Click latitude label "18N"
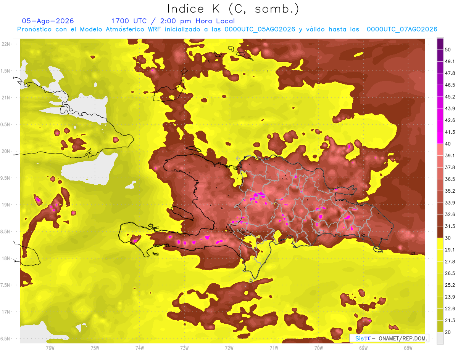 click(x=6, y=258)
